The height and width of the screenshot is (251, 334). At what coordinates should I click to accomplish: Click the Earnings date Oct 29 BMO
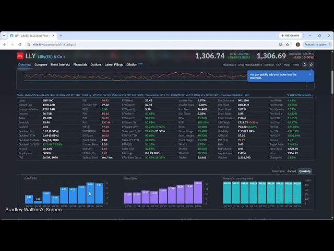point(152,153)
